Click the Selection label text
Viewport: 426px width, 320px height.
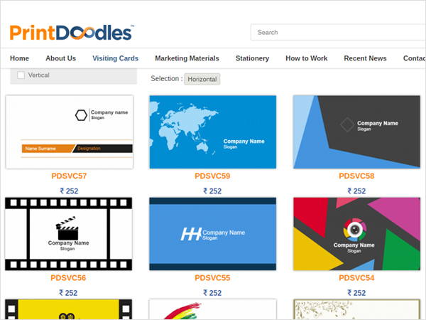pos(167,79)
